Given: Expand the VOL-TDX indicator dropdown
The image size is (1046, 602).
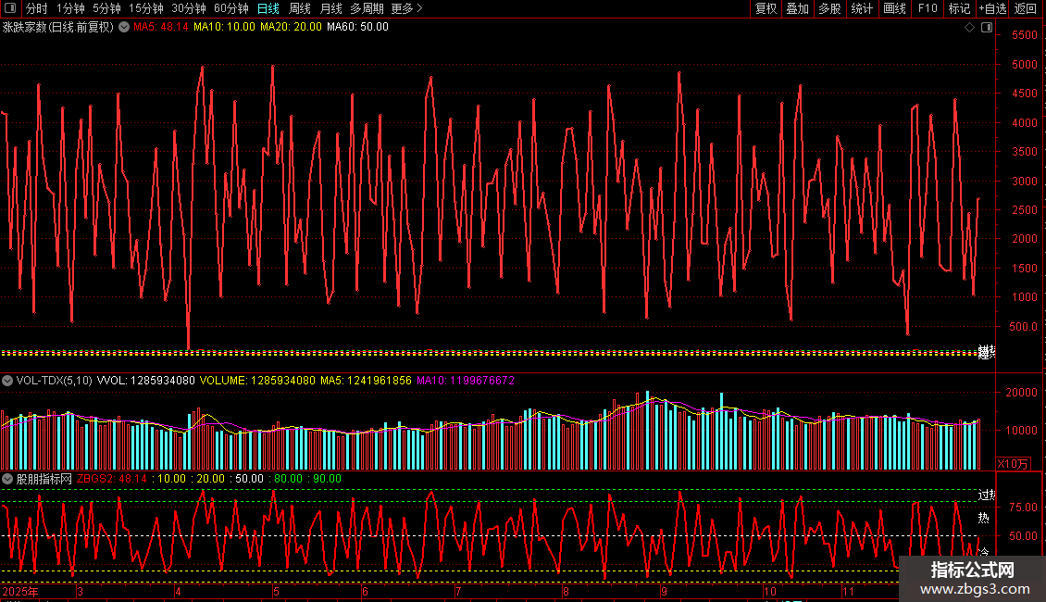Looking at the screenshot, I should 7,381.
